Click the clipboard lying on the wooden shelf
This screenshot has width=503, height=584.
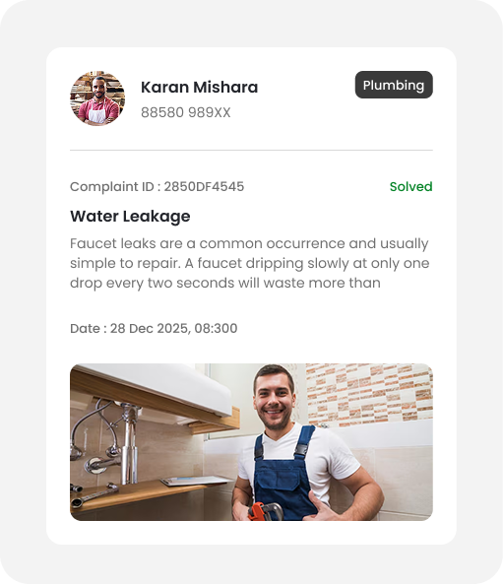(196, 481)
